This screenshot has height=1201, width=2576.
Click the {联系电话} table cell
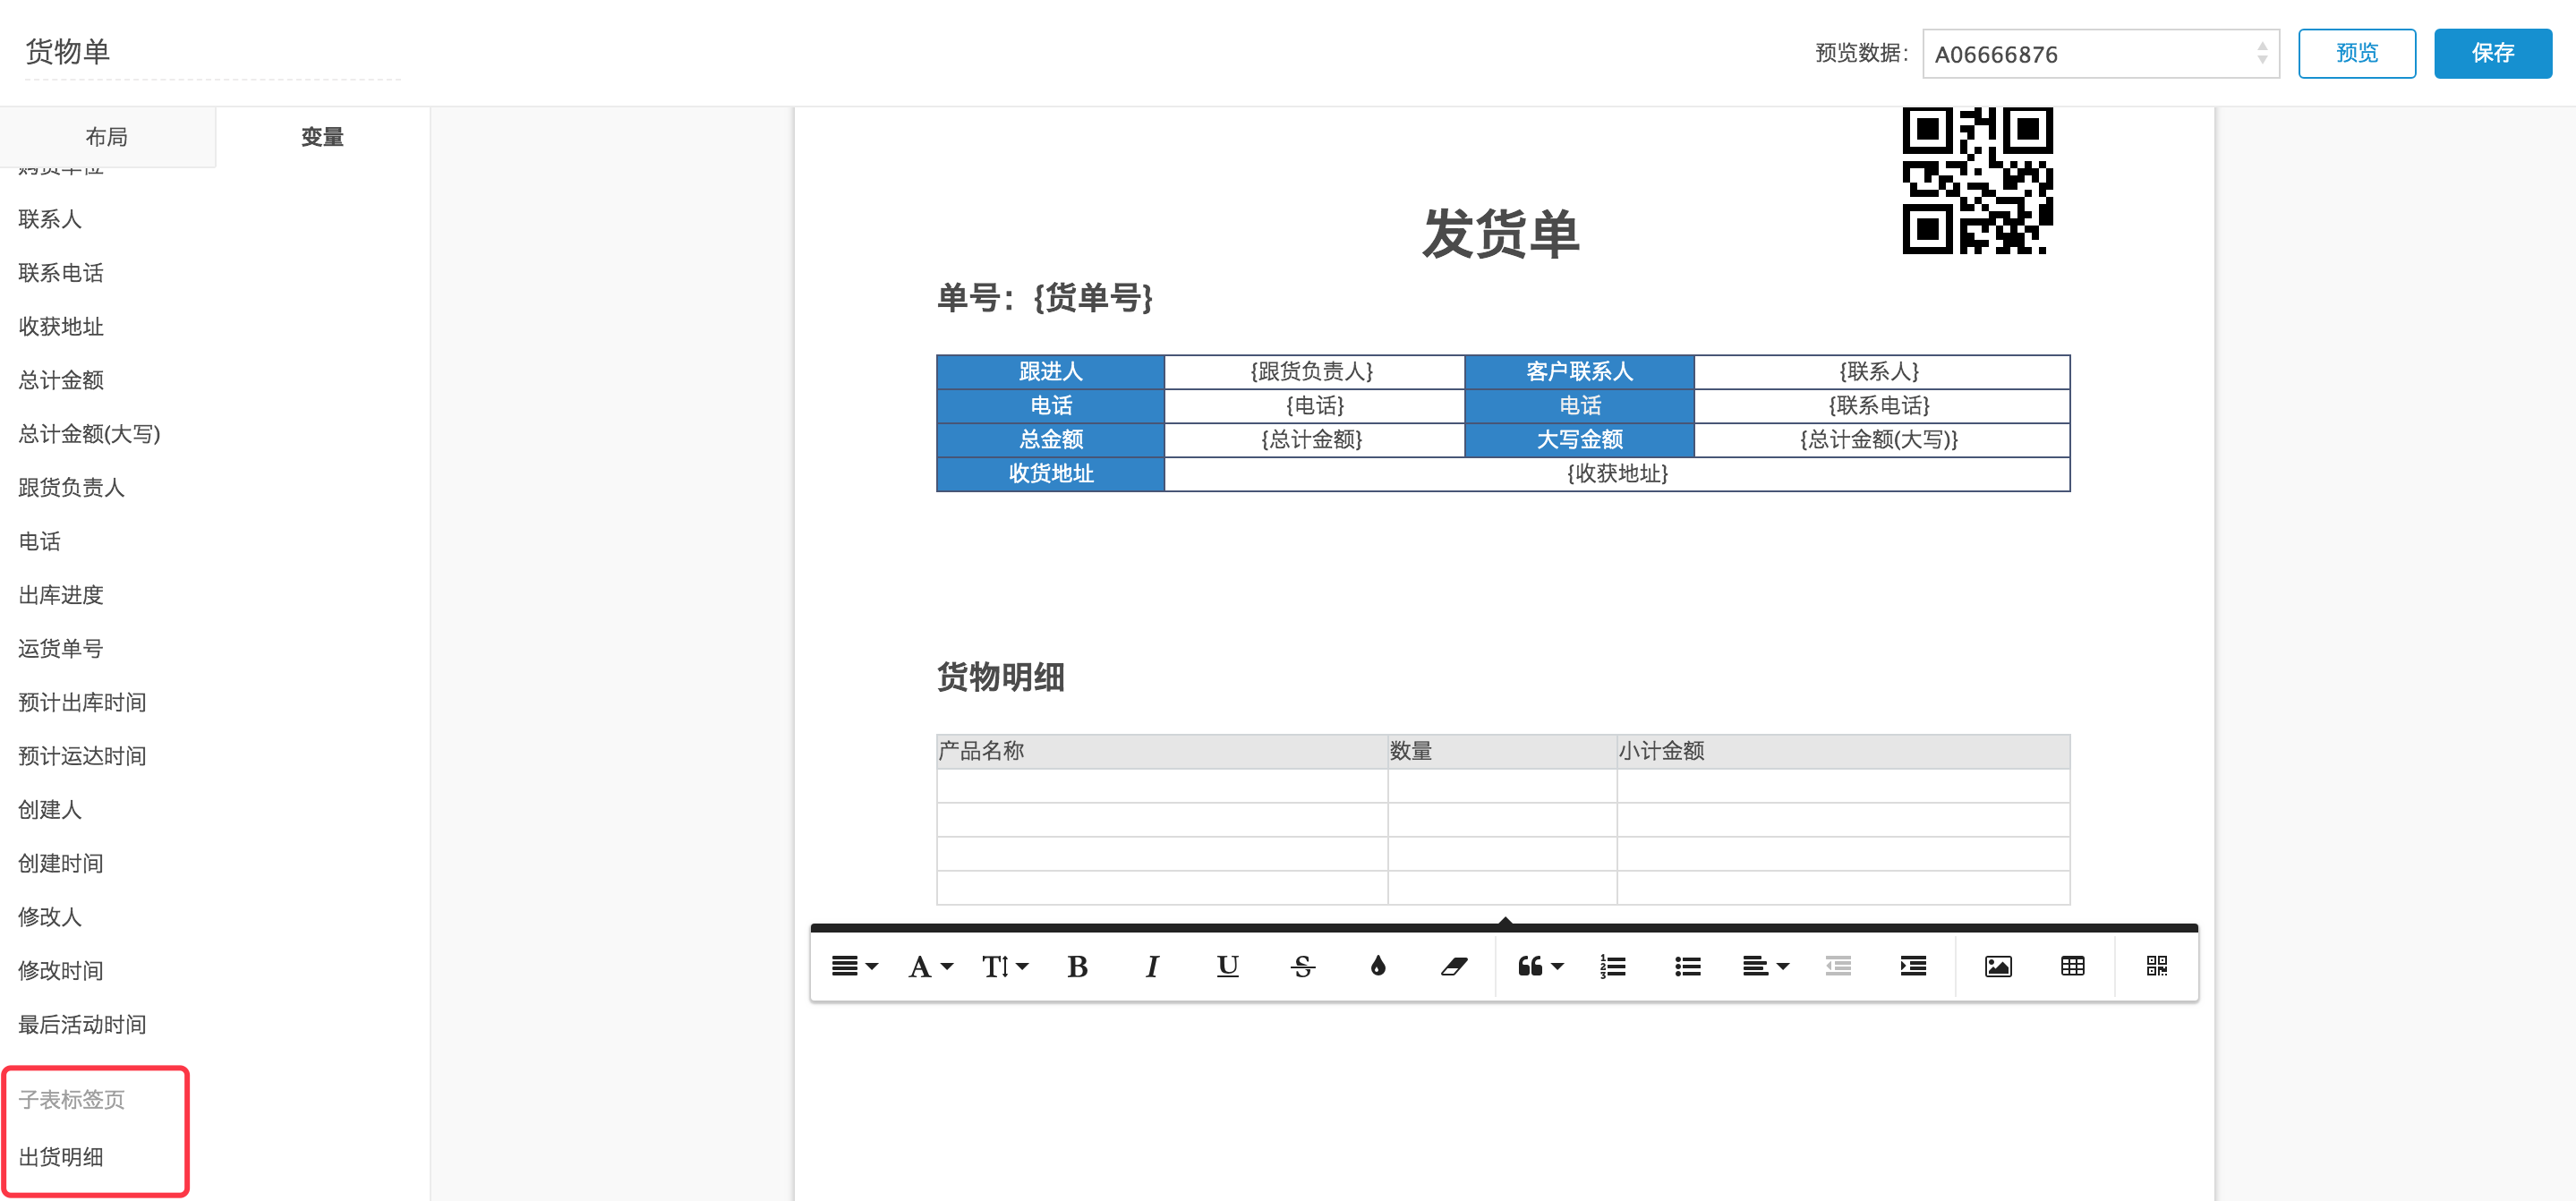click(1881, 406)
